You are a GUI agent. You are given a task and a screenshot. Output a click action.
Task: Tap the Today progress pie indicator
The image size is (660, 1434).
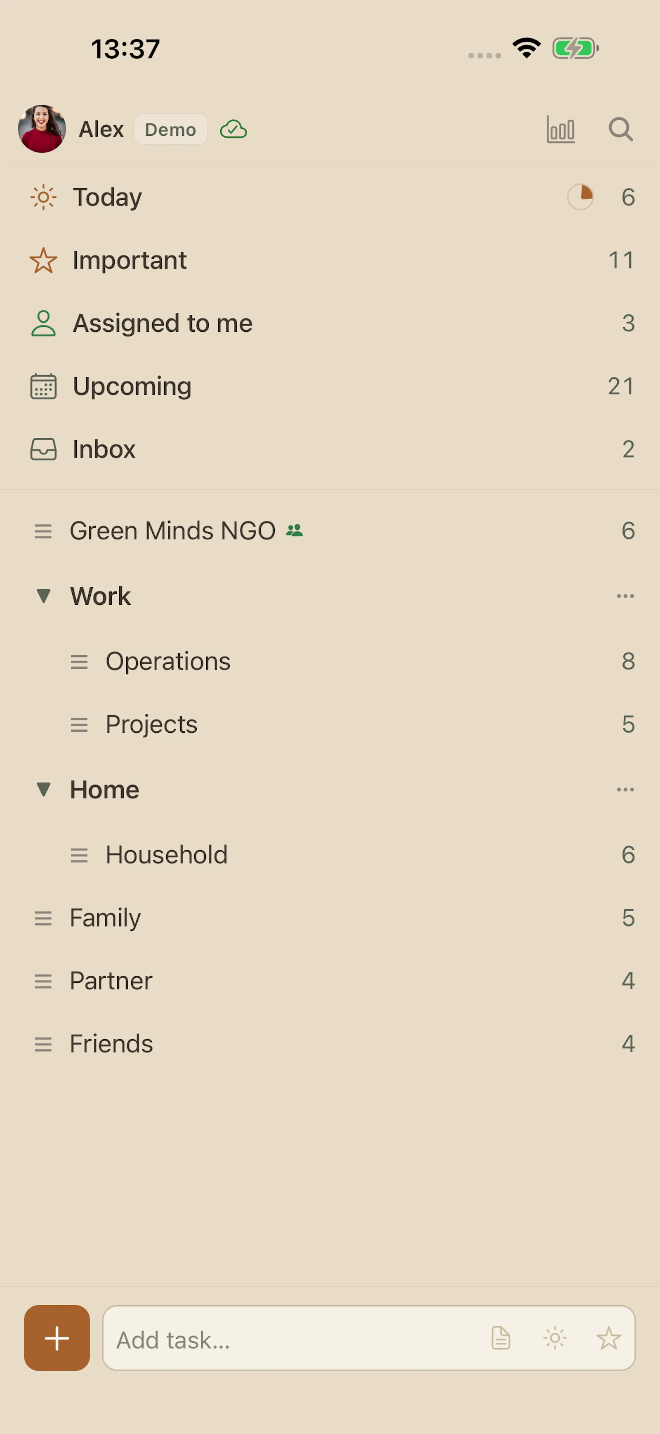(x=580, y=197)
